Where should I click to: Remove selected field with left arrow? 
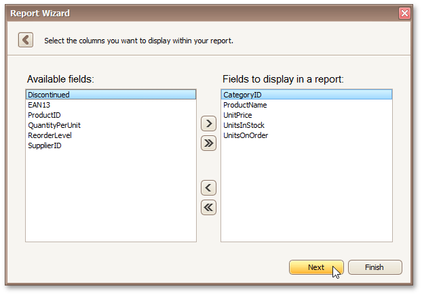[x=209, y=188]
